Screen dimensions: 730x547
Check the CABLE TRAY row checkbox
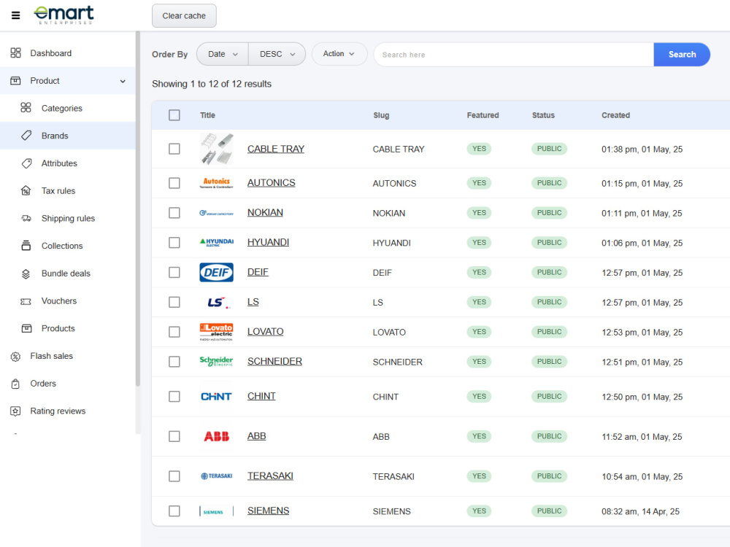coord(174,149)
